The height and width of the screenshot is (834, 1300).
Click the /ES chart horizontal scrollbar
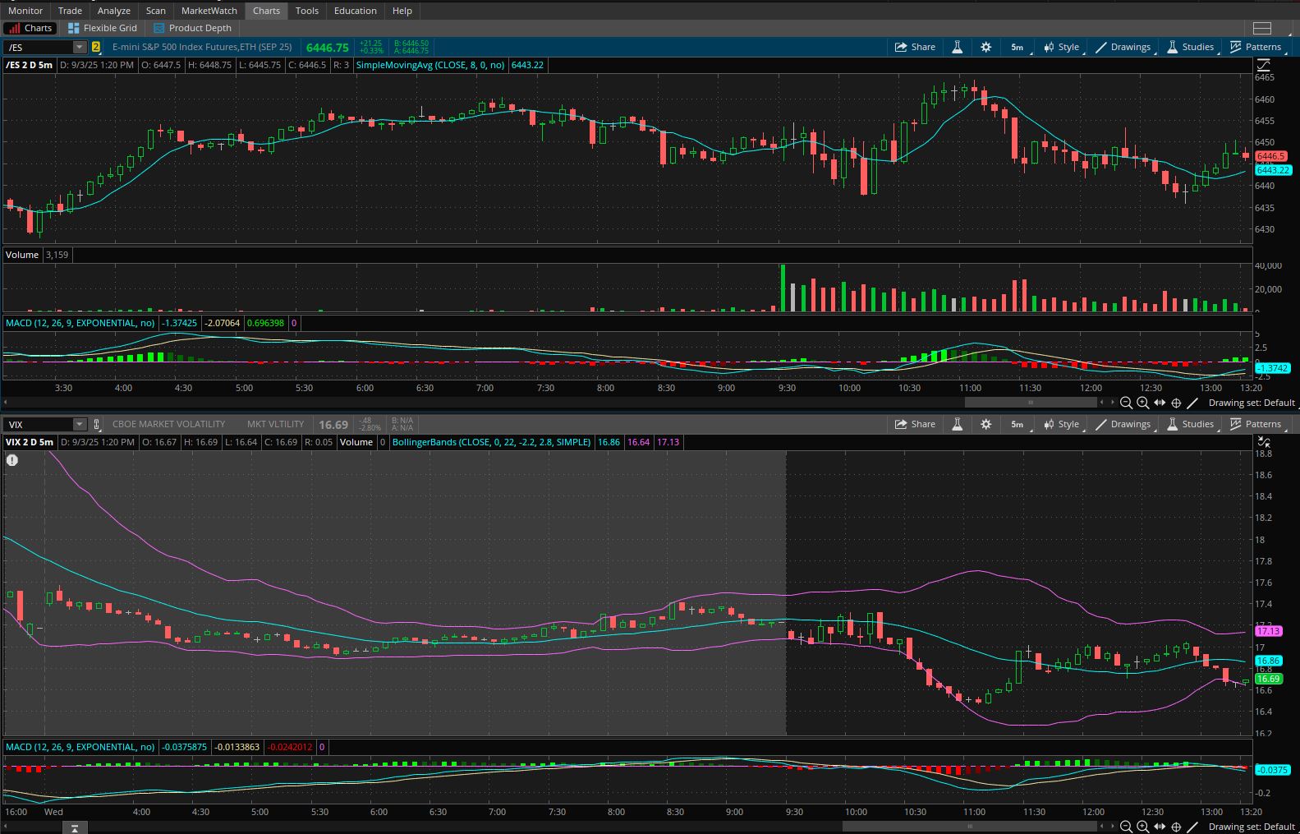pos(1031,403)
